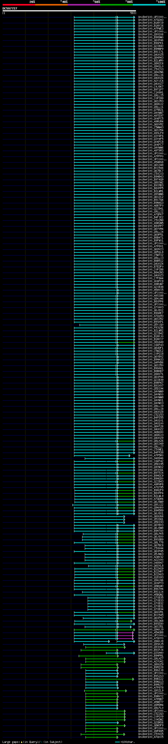Select hit UniRef100_B9RZ22
The width and height of the screenshot is (168, 744).
click(150, 679)
